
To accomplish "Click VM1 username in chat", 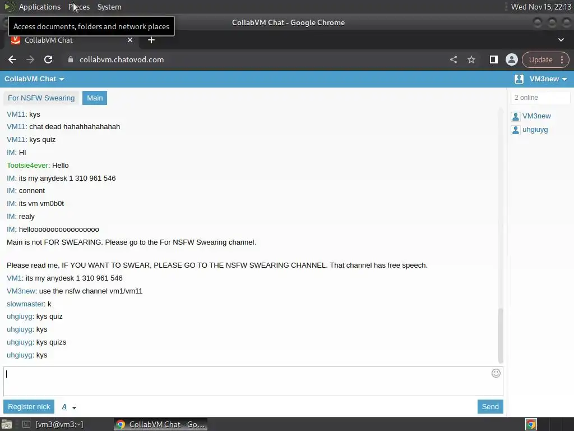I will pos(14,278).
